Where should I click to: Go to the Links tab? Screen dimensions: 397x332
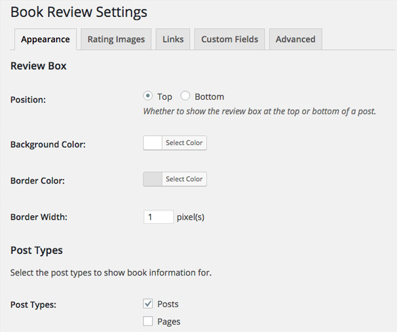click(173, 39)
